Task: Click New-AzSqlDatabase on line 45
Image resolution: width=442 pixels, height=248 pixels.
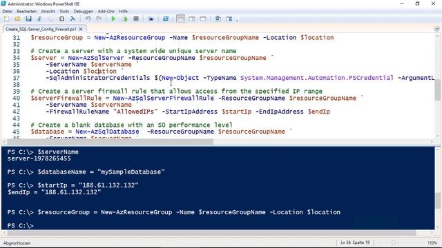Action: [107, 132]
